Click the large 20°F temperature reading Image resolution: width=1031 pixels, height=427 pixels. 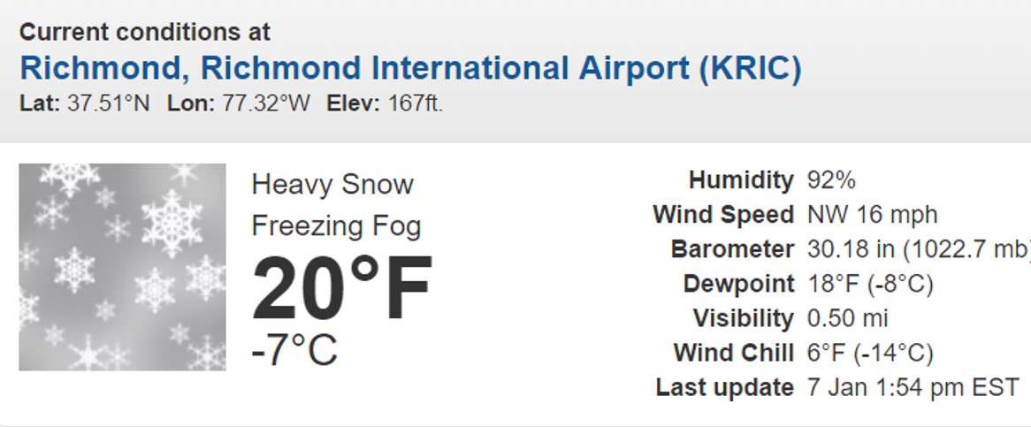click(x=342, y=289)
